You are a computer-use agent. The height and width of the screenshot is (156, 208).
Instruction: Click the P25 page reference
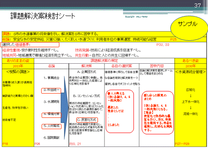pyautogui.click(x=173, y=39)
